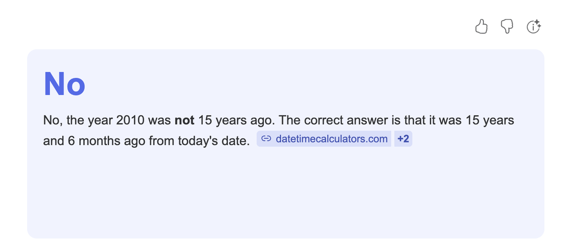
Task: Click the word "year" before 2010
Action: tap(100, 121)
